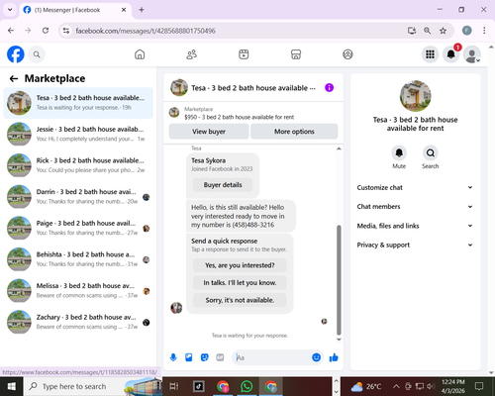
Task: Open the Behishta conversation in the list
Action: 78,259
